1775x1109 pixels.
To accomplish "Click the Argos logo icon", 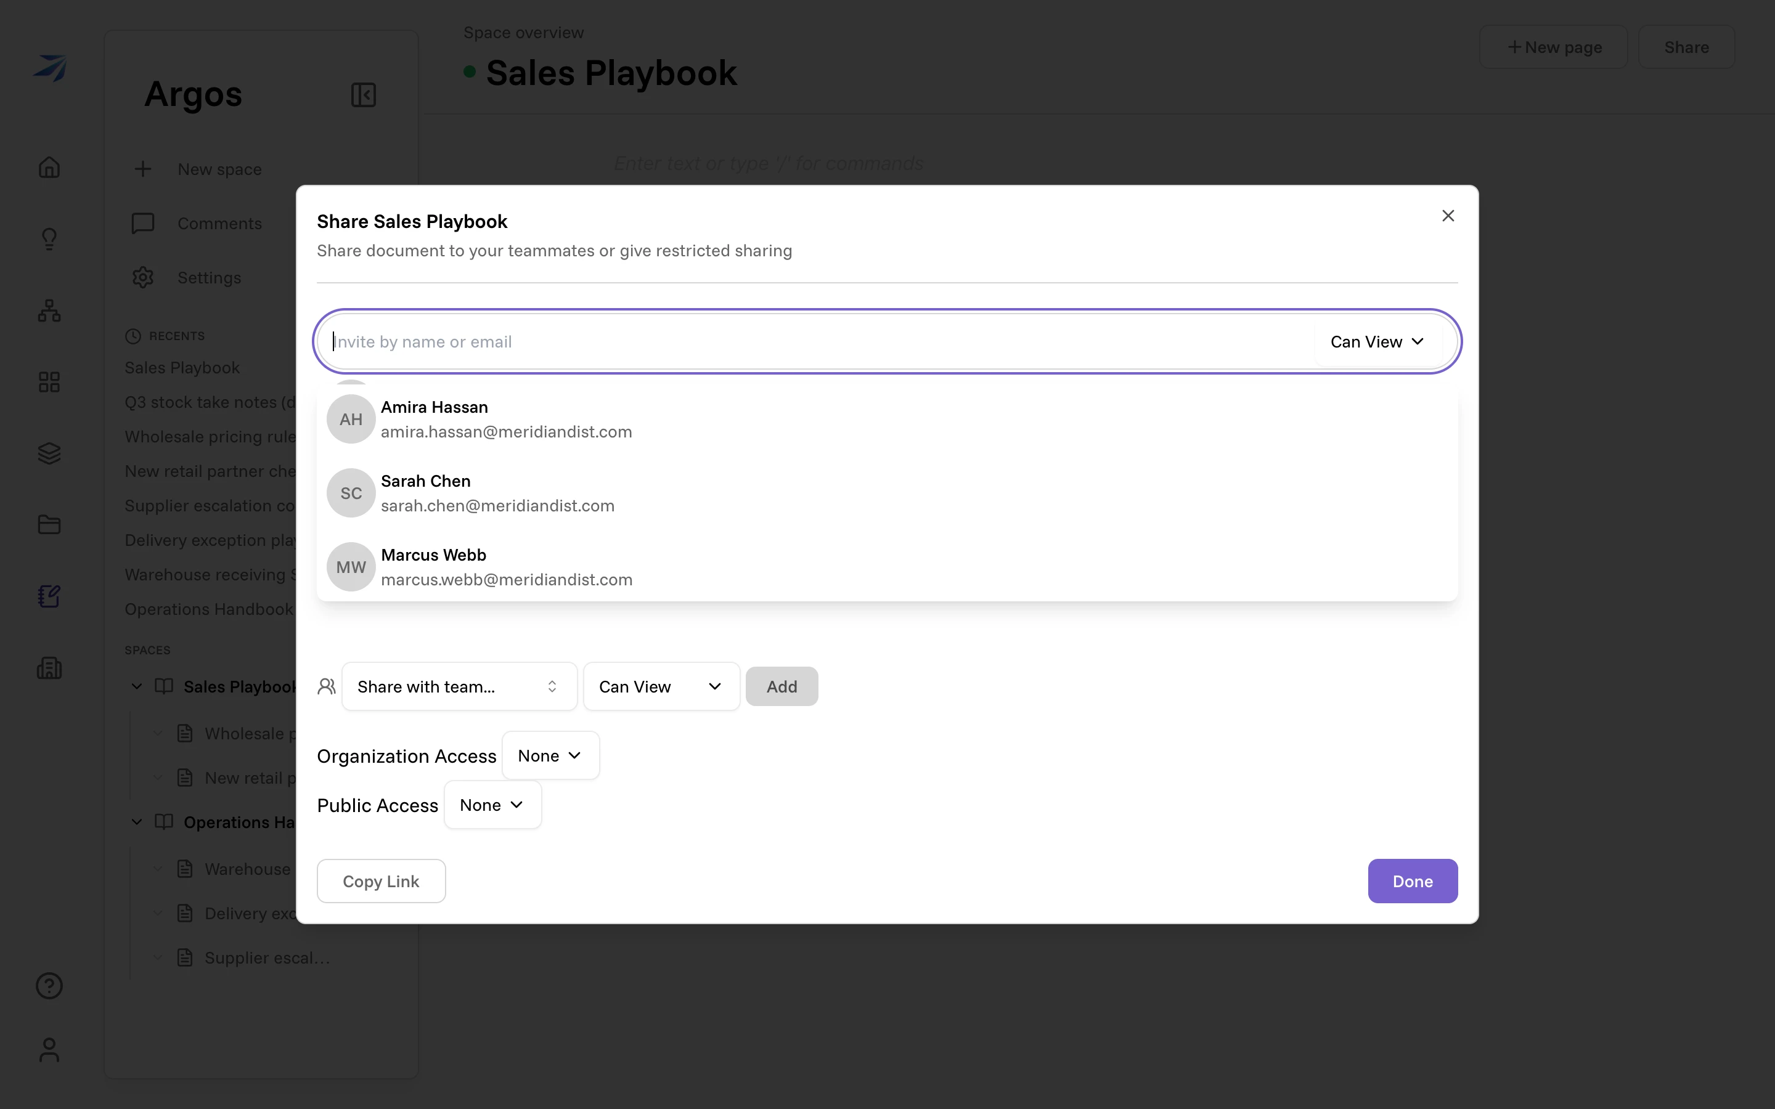I will [x=50, y=68].
